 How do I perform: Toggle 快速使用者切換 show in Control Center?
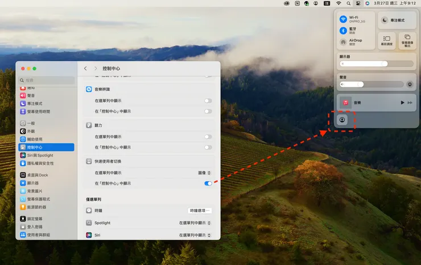(208, 183)
